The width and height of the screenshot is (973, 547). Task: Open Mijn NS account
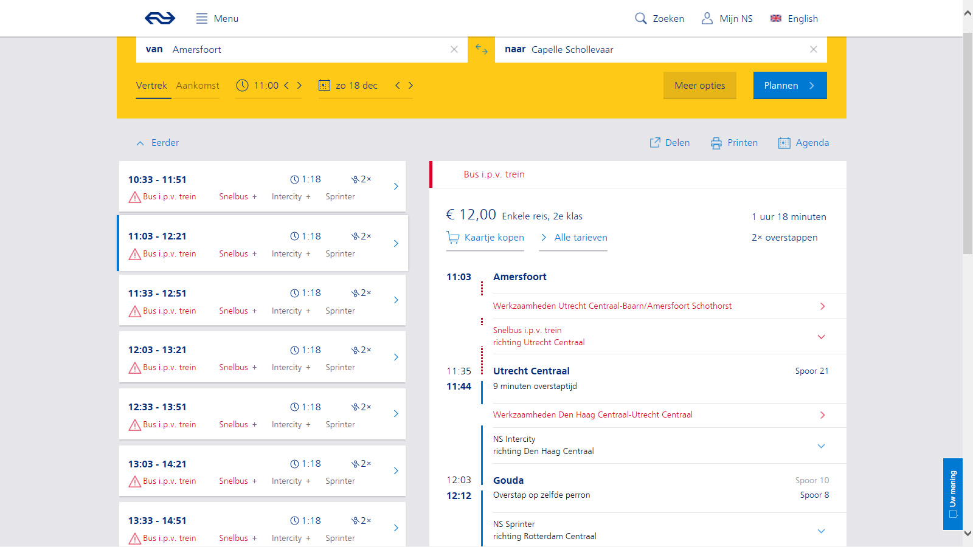727,19
